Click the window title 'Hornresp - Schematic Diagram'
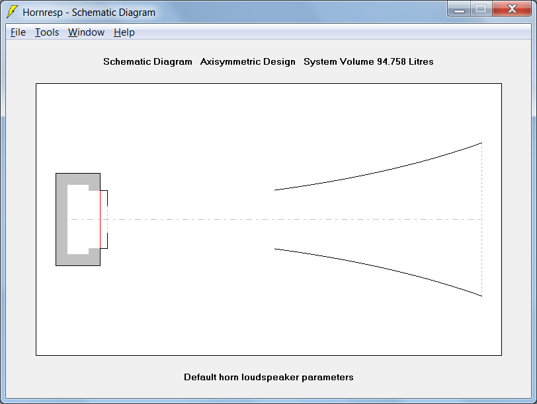537x404 pixels. pos(89,13)
